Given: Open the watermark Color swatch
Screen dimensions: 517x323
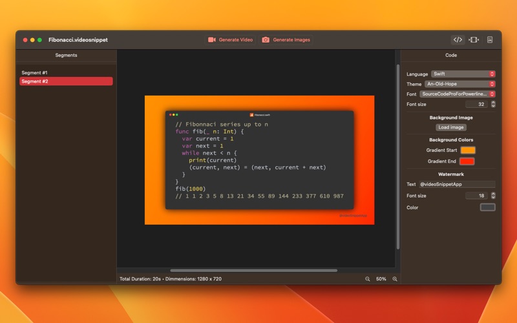Looking at the screenshot, I should (x=488, y=207).
